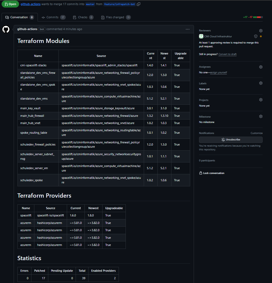Select the spoke_routing_table module name cell
272x283 pixels.
[38, 133]
